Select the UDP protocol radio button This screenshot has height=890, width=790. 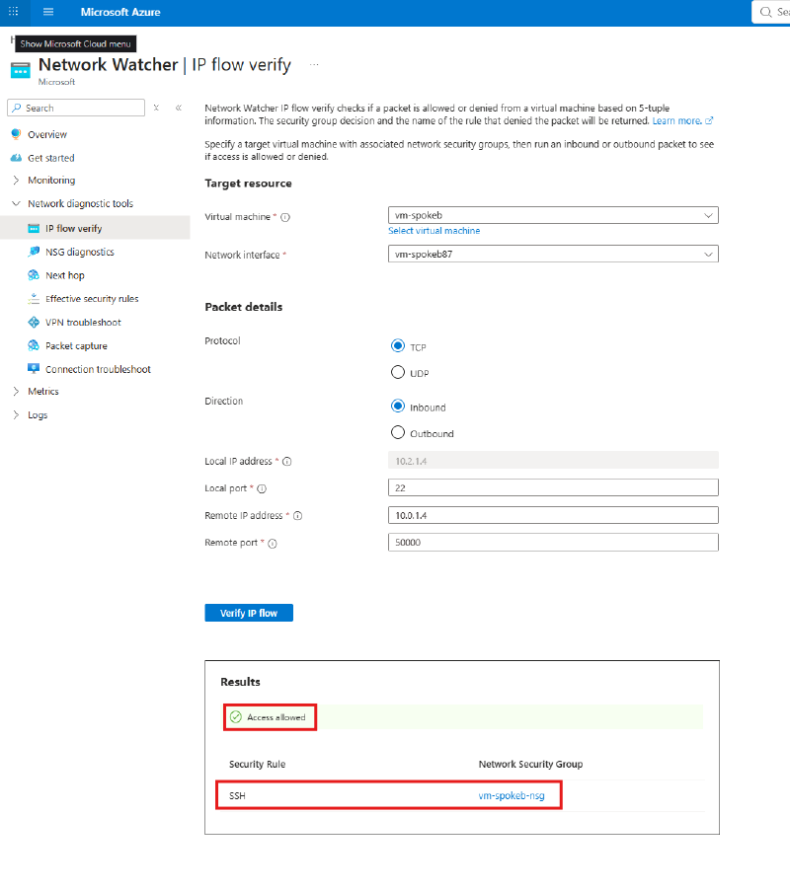click(x=398, y=372)
